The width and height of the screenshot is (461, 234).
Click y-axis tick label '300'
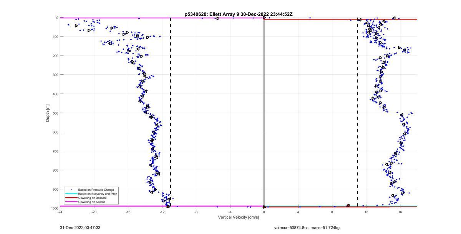point(55,75)
